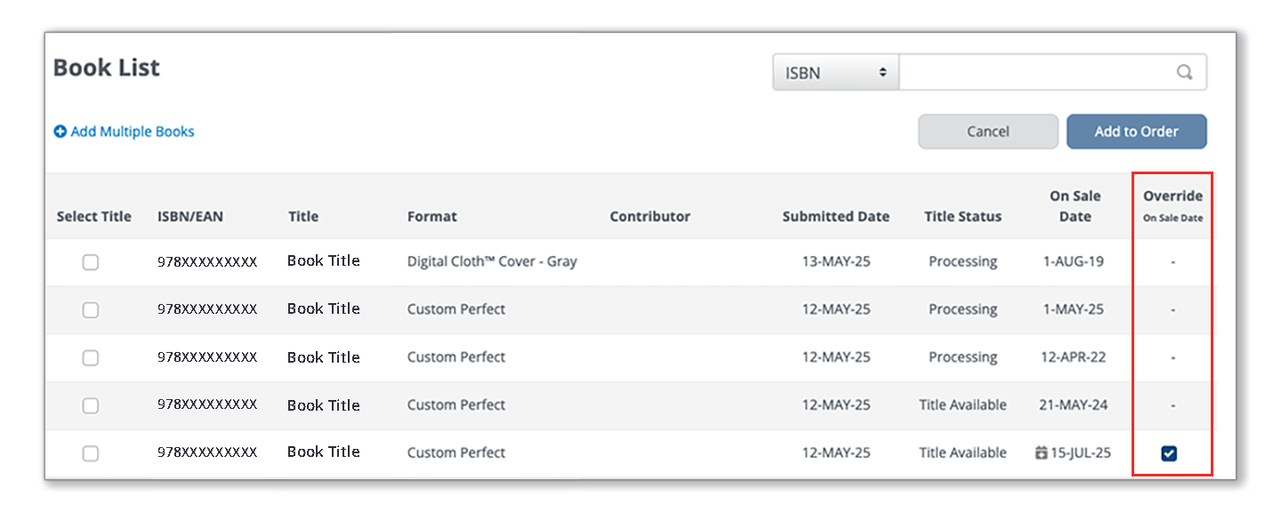The width and height of the screenshot is (1281, 512).
Task: Check Select Title box for 13-MAY-25 row
Action: tap(91, 262)
